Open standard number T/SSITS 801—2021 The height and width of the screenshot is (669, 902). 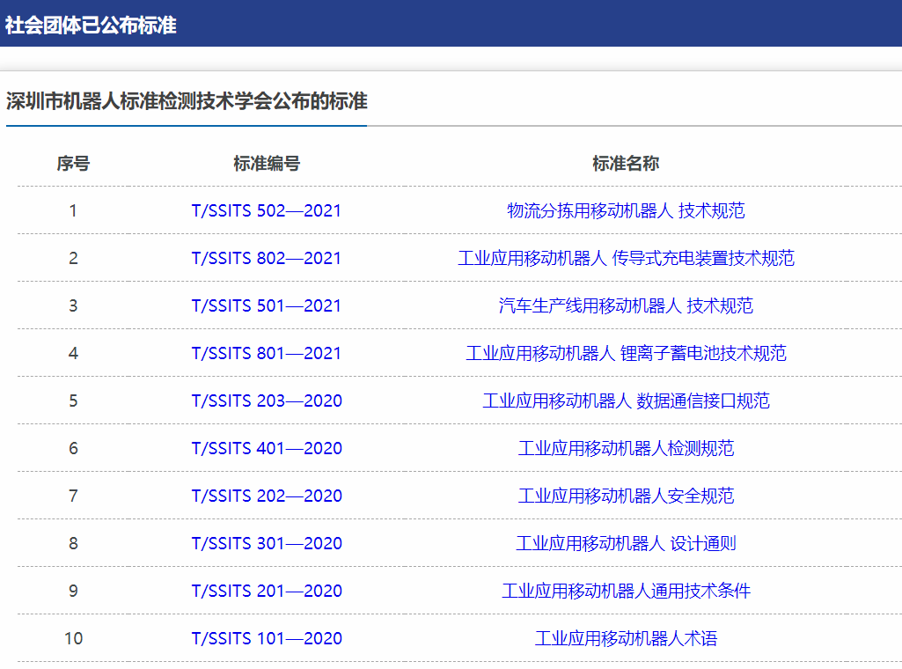coord(267,353)
